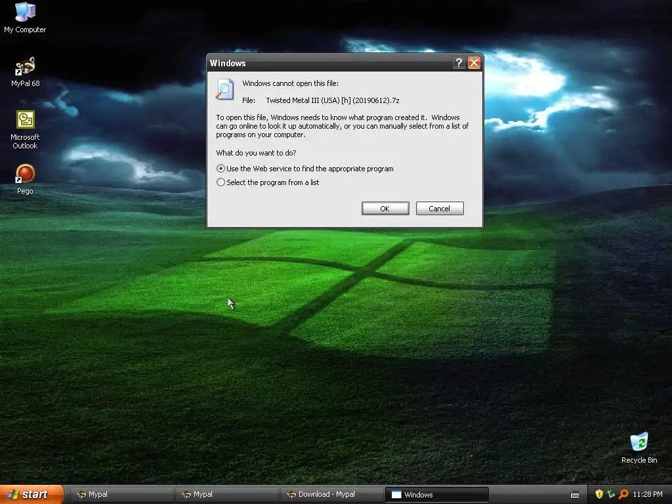672x504 pixels.
Task: Select the Recycle Bin icon
Action: click(x=639, y=448)
